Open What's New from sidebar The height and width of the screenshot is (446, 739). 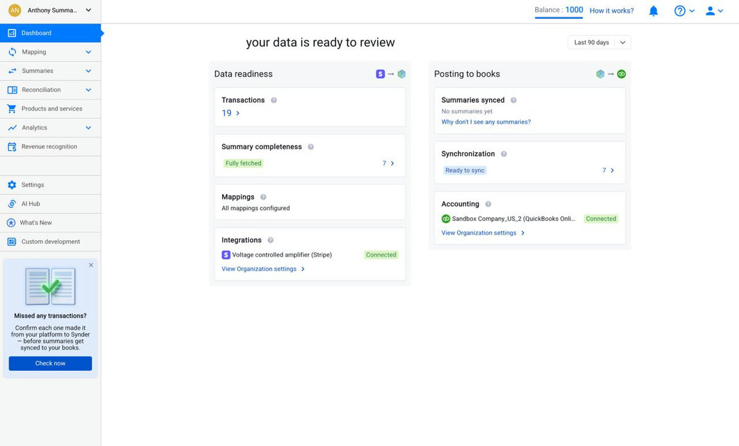coord(50,223)
